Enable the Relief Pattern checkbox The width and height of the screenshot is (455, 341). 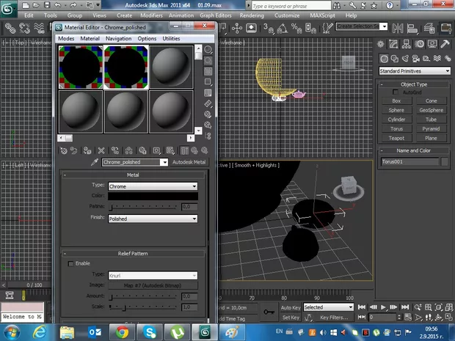pos(70,263)
